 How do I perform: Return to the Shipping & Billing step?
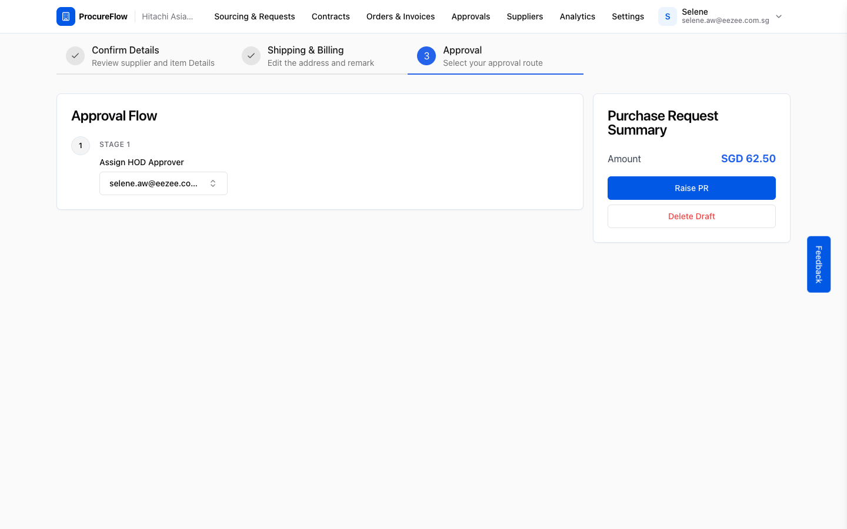point(305,50)
